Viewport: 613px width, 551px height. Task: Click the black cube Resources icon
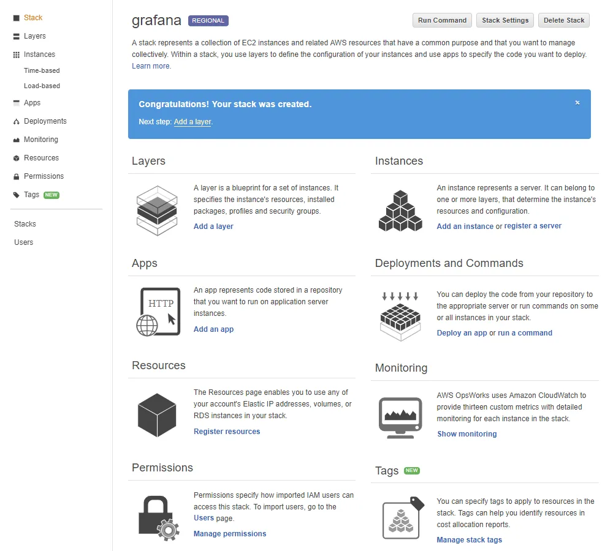157,414
